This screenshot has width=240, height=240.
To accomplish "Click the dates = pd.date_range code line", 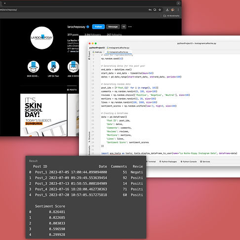I will point(141,77).
